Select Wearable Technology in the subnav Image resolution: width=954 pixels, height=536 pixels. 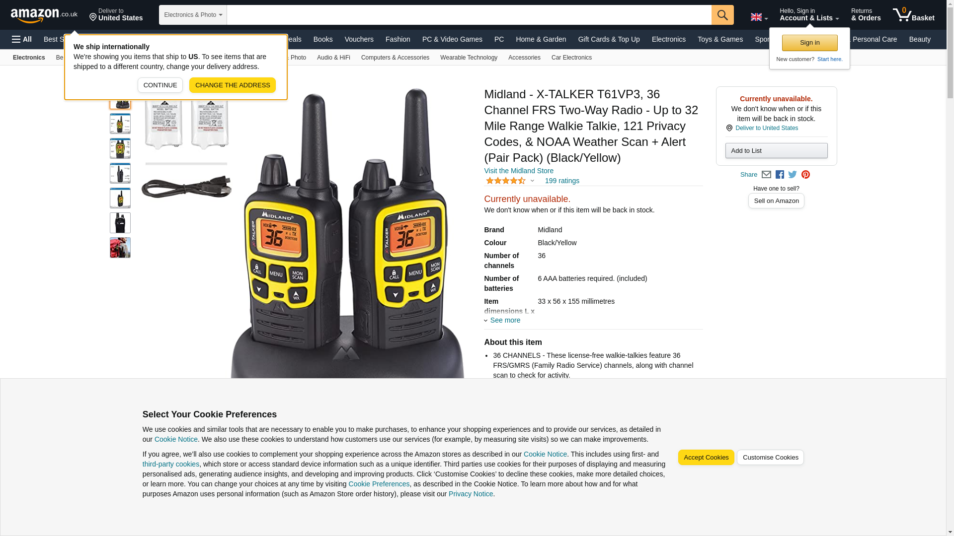point(469,58)
